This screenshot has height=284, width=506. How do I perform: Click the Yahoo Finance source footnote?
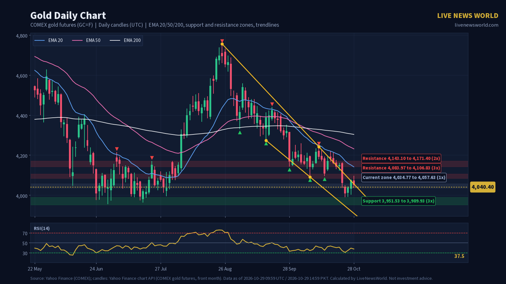click(231, 278)
